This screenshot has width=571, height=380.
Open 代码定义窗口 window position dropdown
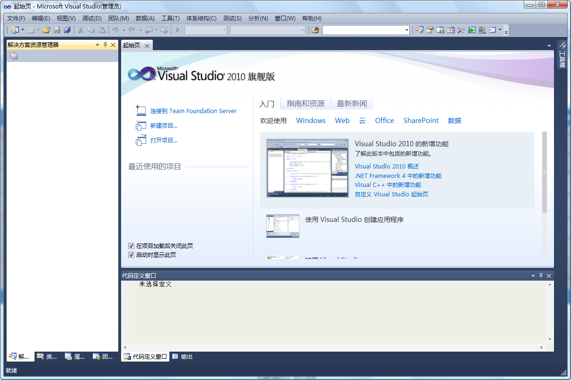[x=533, y=275]
